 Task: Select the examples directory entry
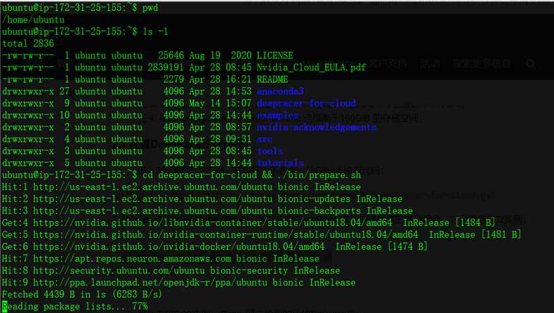coord(278,116)
